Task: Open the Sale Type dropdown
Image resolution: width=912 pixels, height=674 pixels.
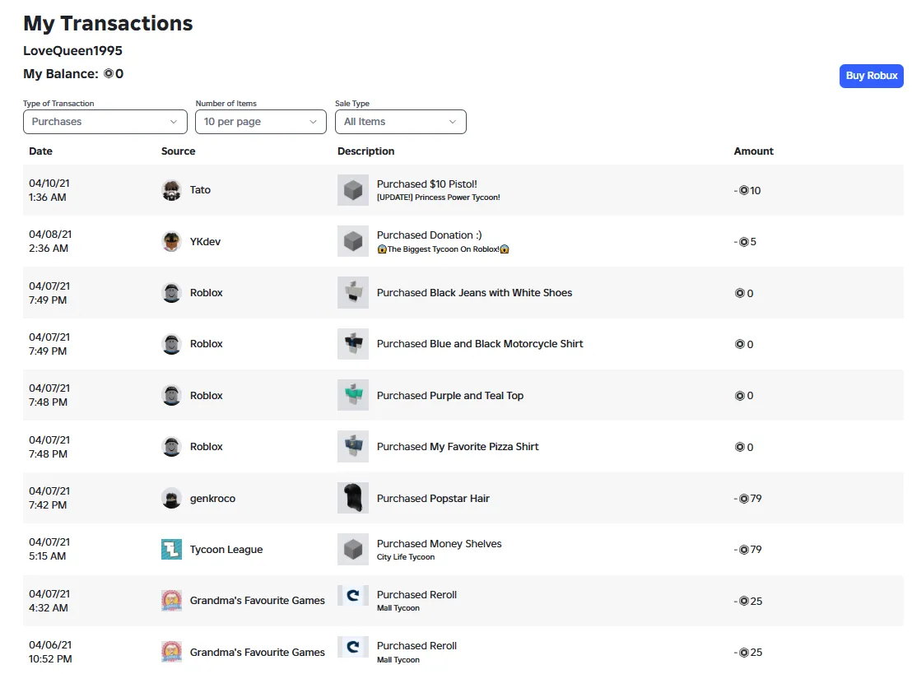Action: (401, 122)
